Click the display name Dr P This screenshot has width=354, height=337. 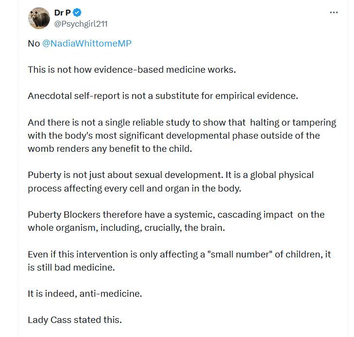(x=63, y=13)
